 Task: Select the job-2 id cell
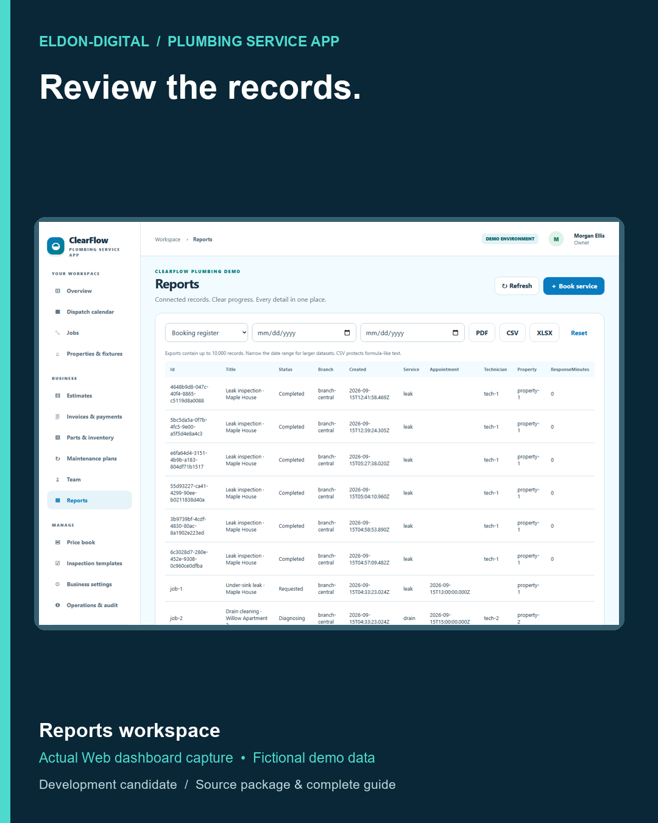176,618
